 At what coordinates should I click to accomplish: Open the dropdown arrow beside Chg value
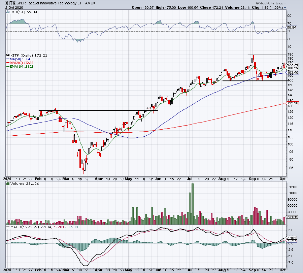click(285, 8)
